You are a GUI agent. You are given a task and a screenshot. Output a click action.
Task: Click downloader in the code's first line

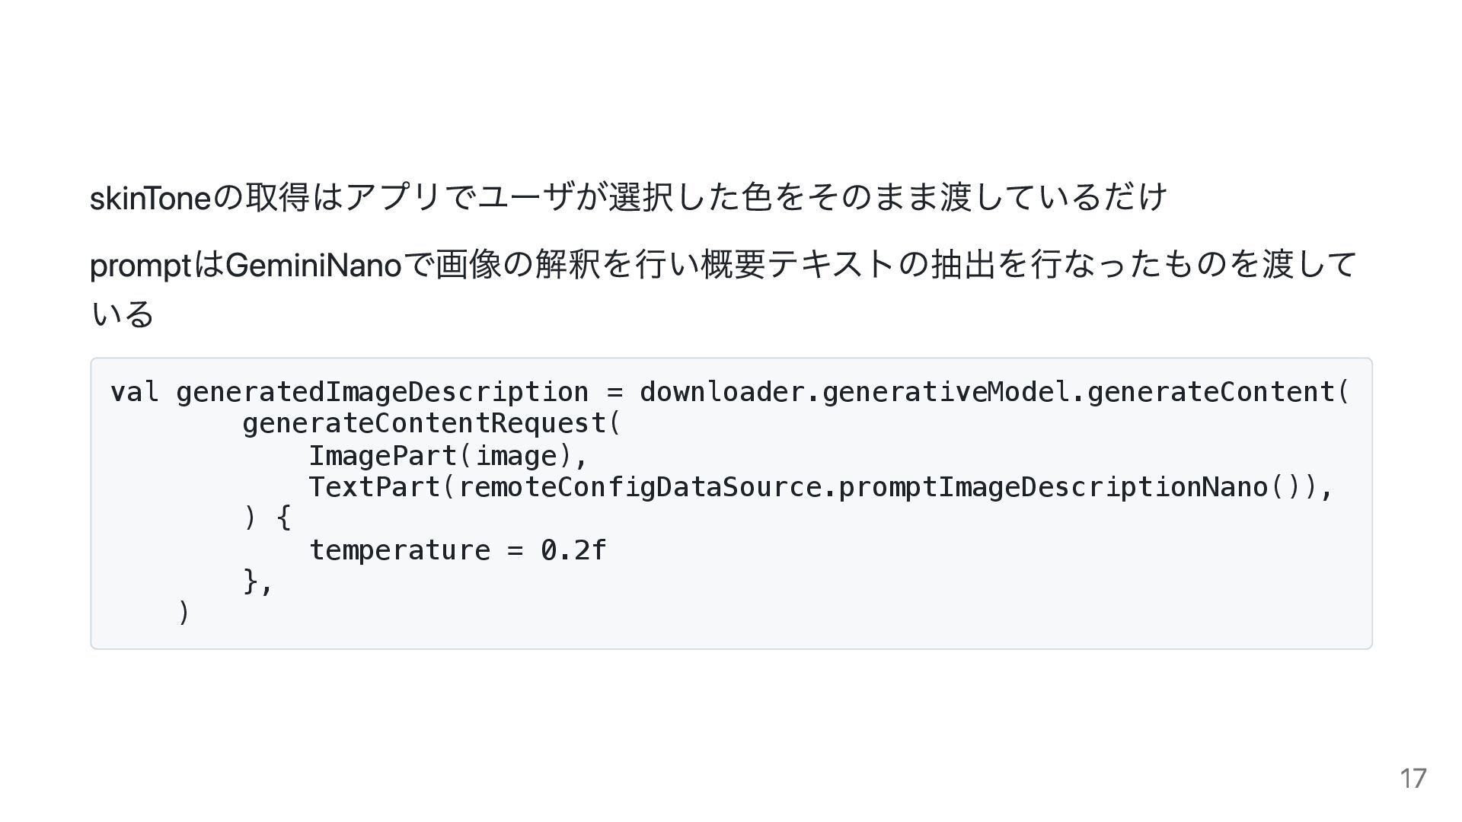point(721,392)
